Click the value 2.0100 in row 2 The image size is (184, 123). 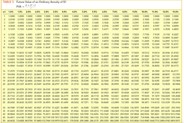pos(11,19)
